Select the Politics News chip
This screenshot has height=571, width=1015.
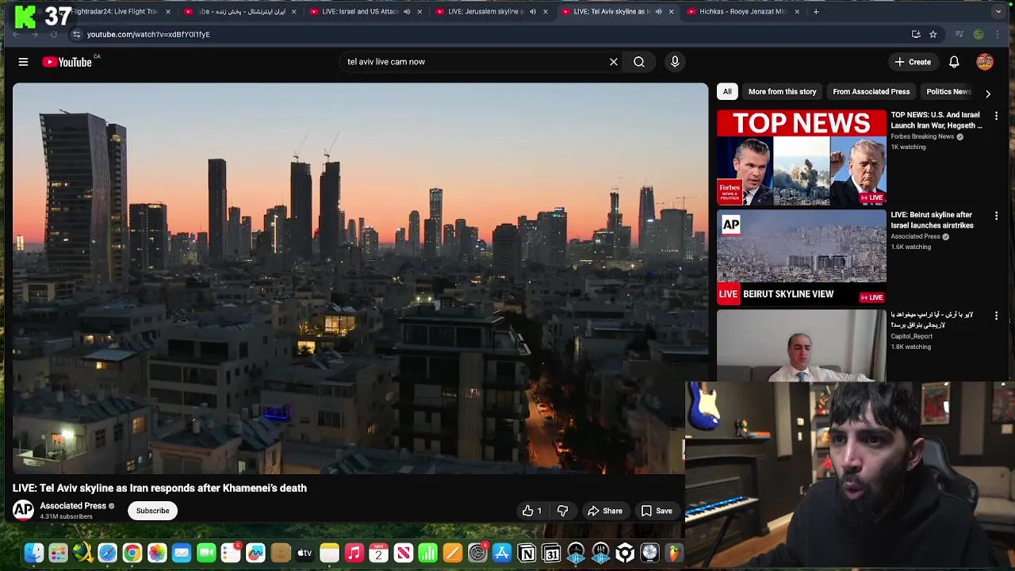coord(948,91)
